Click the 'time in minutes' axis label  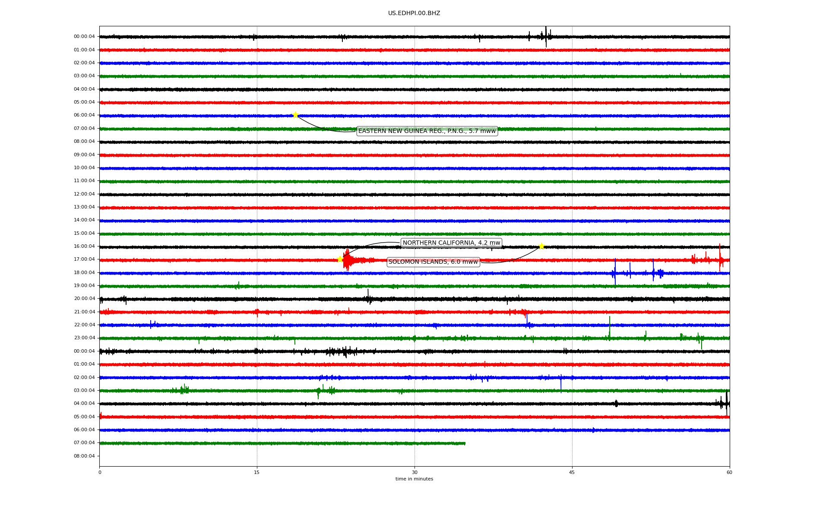tap(414, 479)
